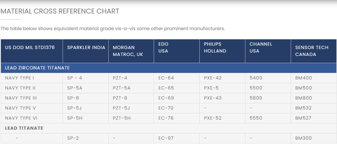
Task: Select the Channel USA column header
Action: point(261,47)
